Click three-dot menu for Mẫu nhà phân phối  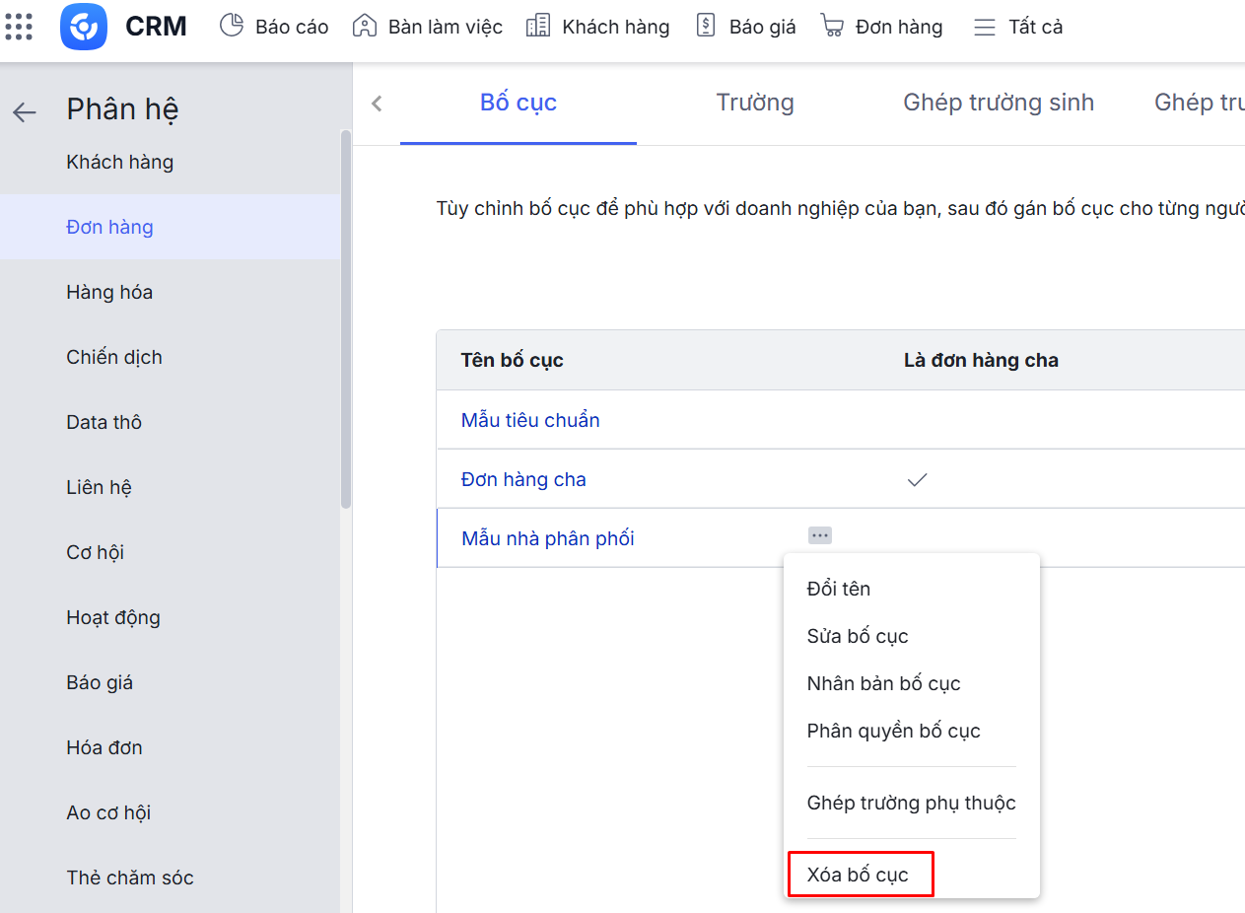click(x=820, y=535)
